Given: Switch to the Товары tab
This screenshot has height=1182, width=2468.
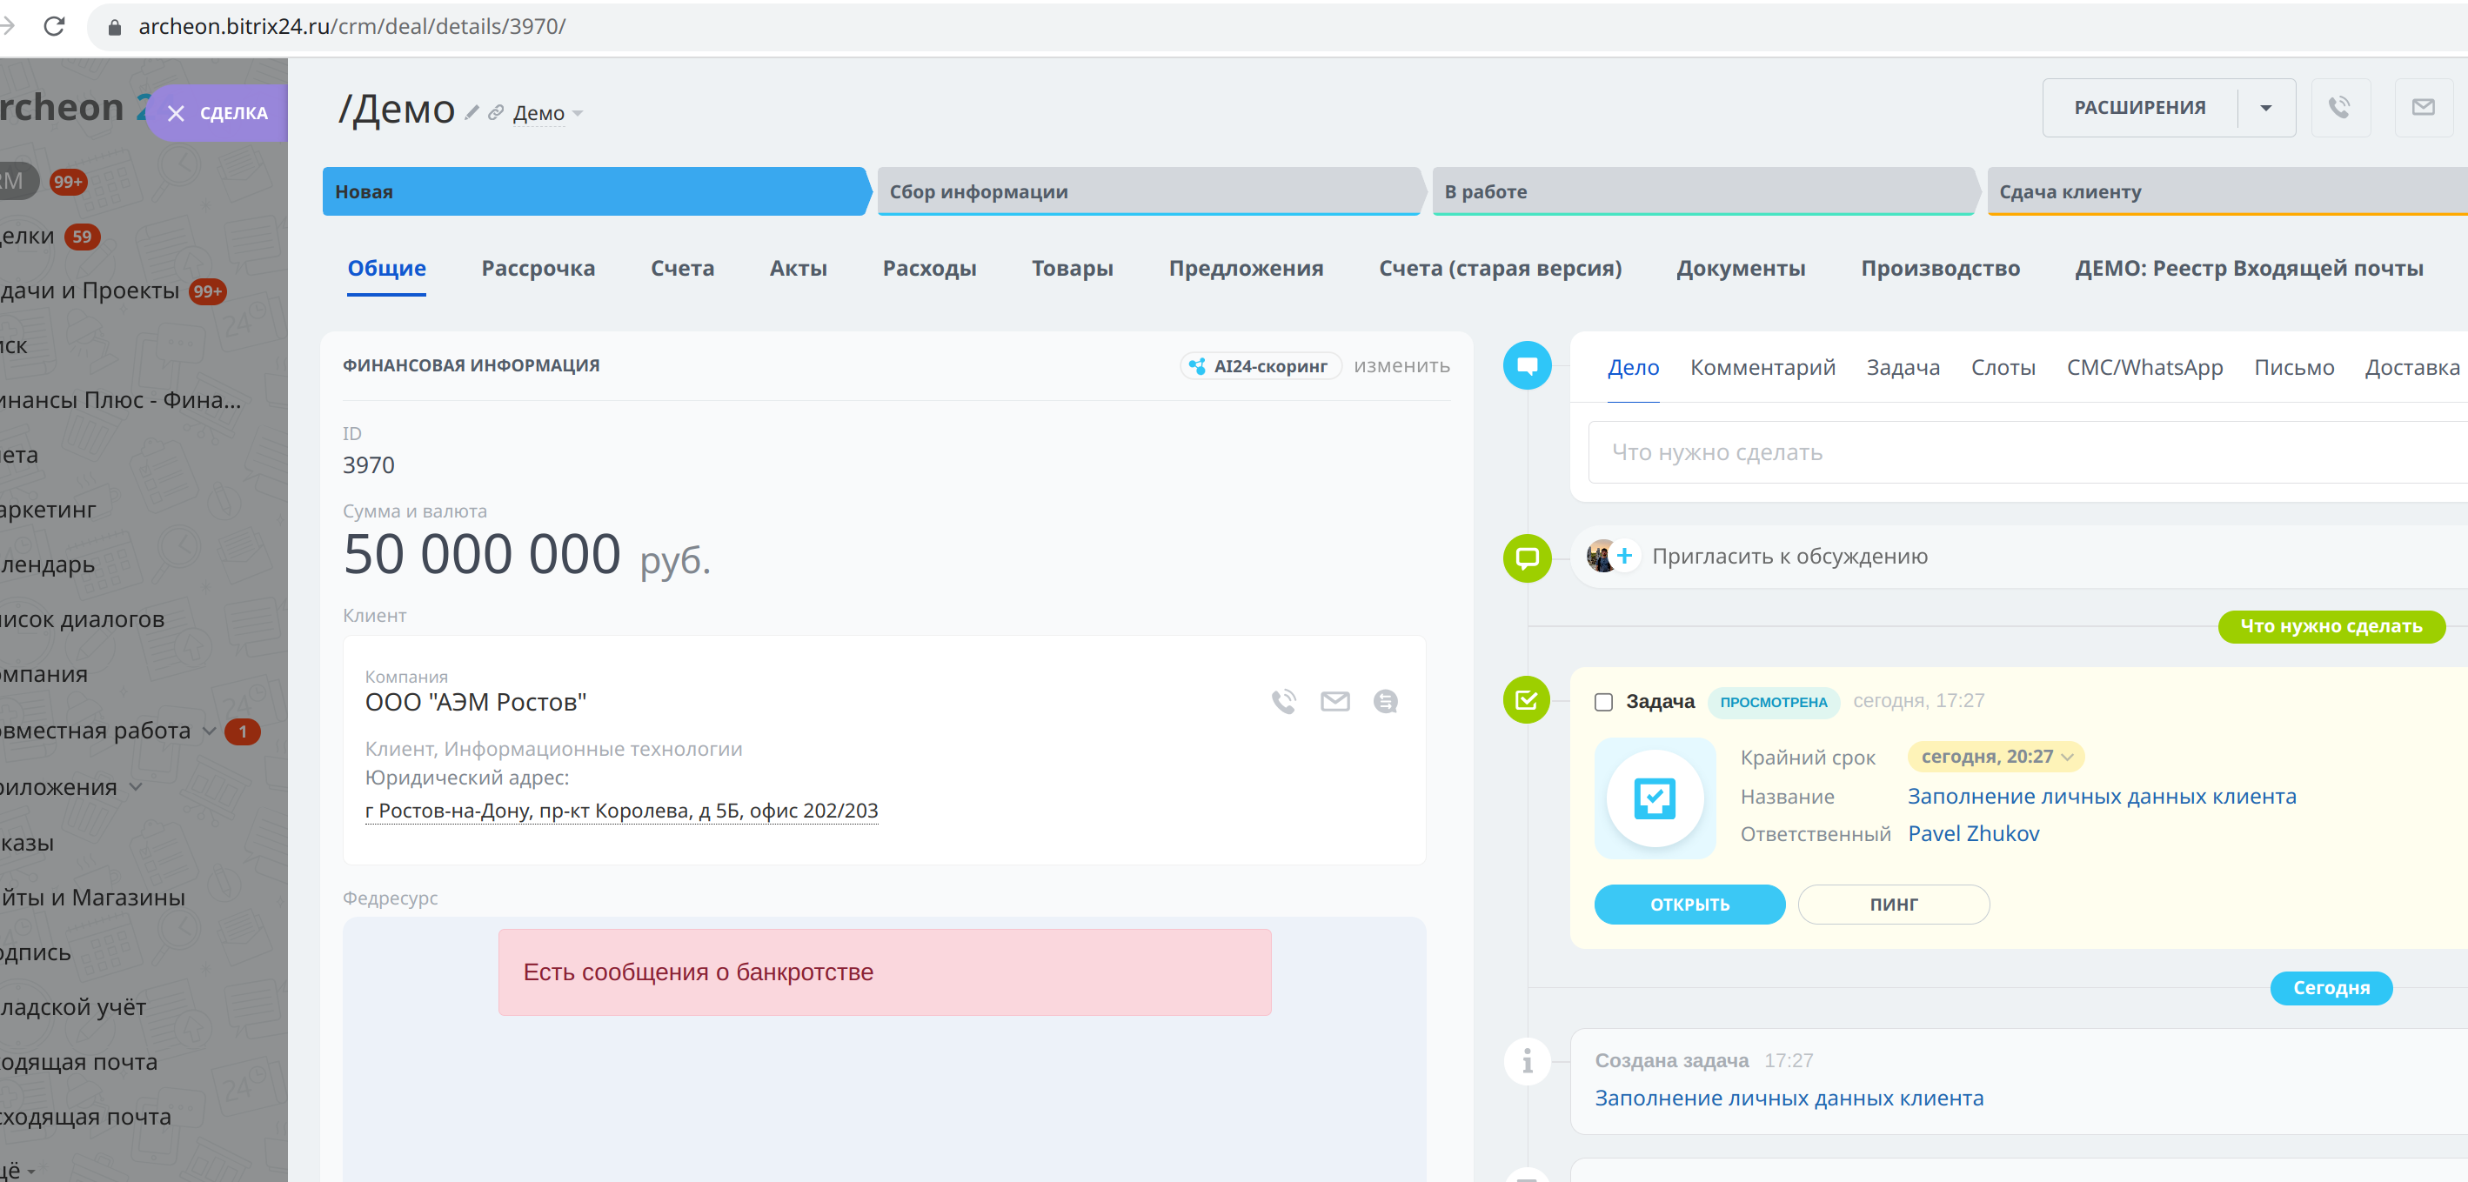Looking at the screenshot, I should pos(1071,268).
